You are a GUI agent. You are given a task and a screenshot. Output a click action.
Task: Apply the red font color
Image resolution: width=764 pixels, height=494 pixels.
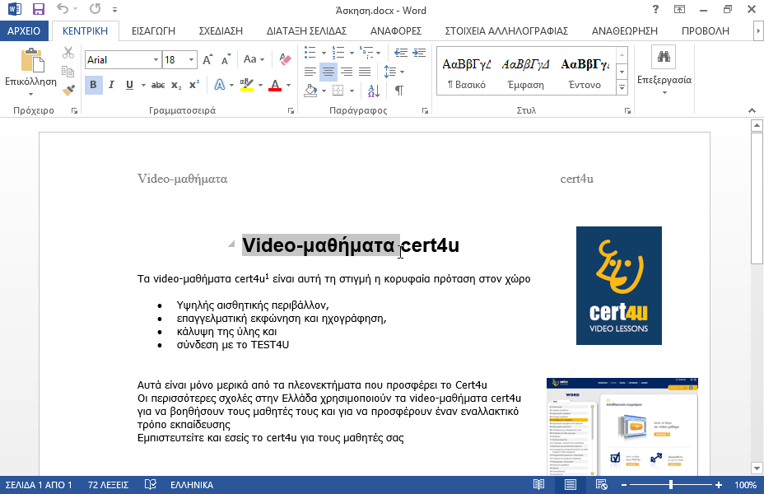(275, 86)
